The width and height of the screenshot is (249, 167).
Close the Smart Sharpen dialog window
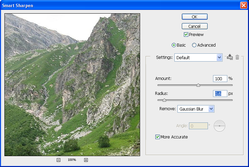pos(243,5)
